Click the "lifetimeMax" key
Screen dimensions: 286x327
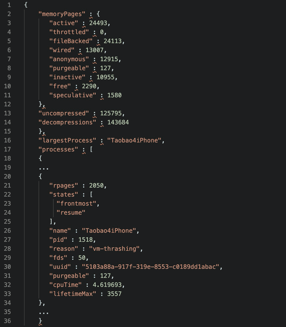73,294
